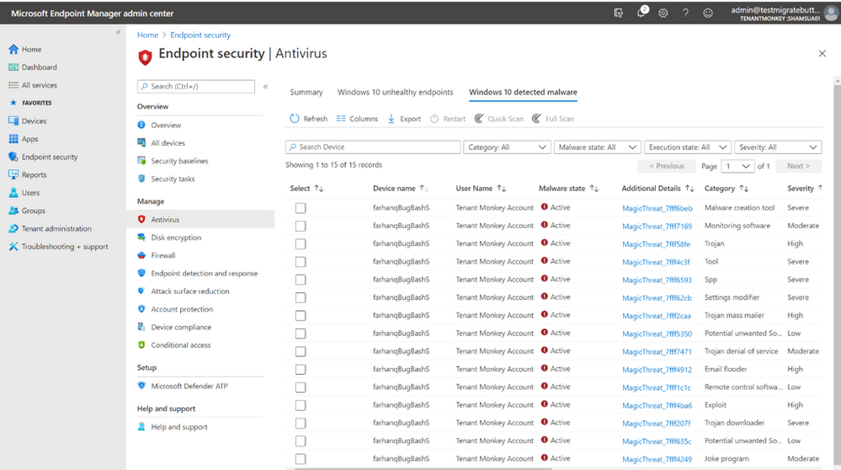
Task: Open the MagicThreat_7fff207f details link
Action: point(656,424)
